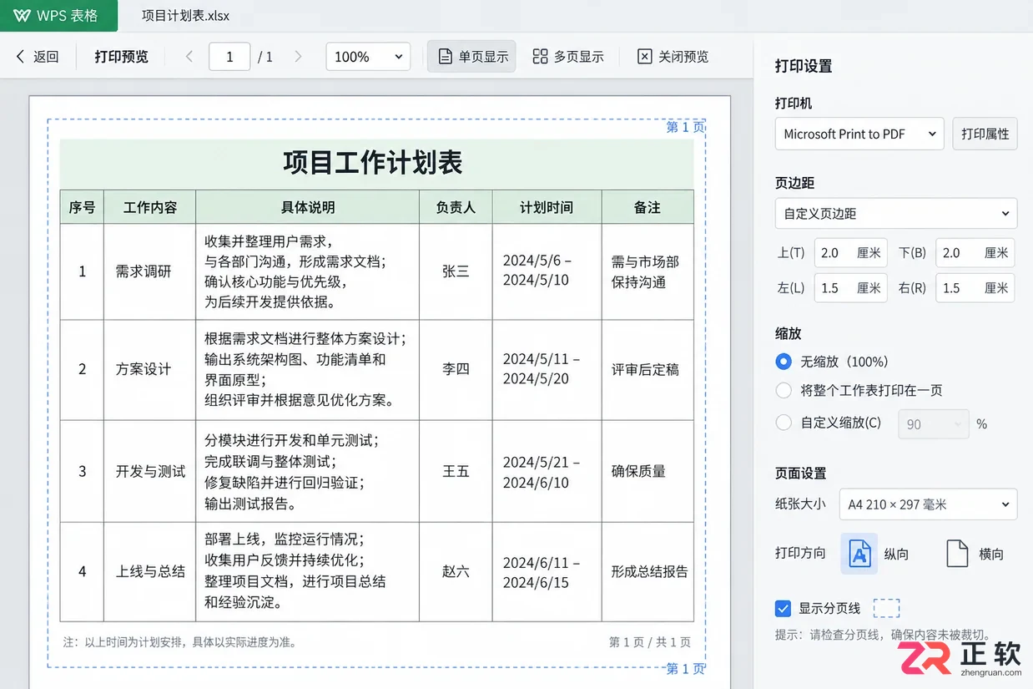Image resolution: width=1033 pixels, height=689 pixels.
Task: Edit the 上(T) top margin field
Action: click(x=850, y=252)
